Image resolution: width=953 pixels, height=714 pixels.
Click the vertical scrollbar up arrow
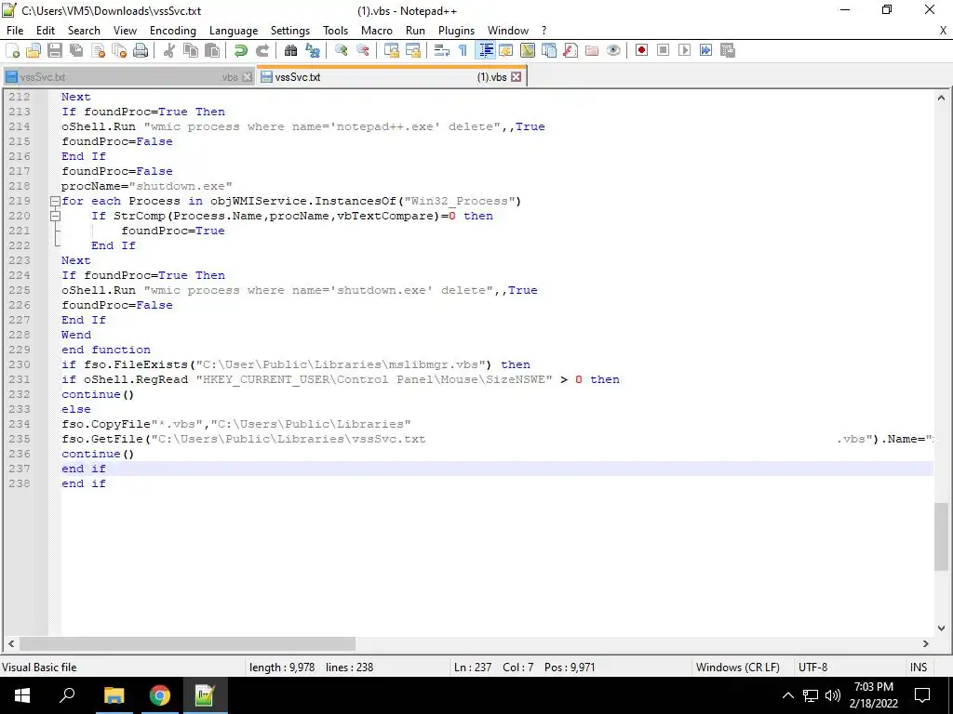pos(941,97)
